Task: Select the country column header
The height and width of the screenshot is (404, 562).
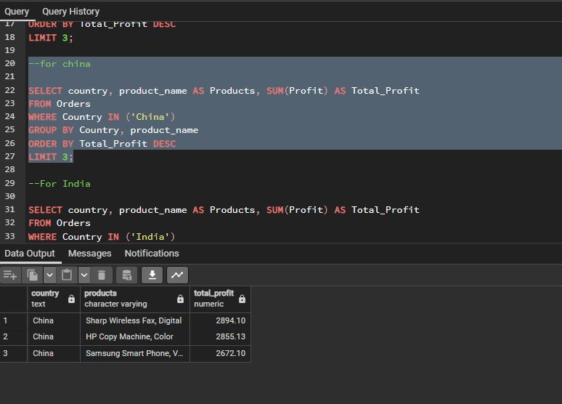Action: coord(54,299)
